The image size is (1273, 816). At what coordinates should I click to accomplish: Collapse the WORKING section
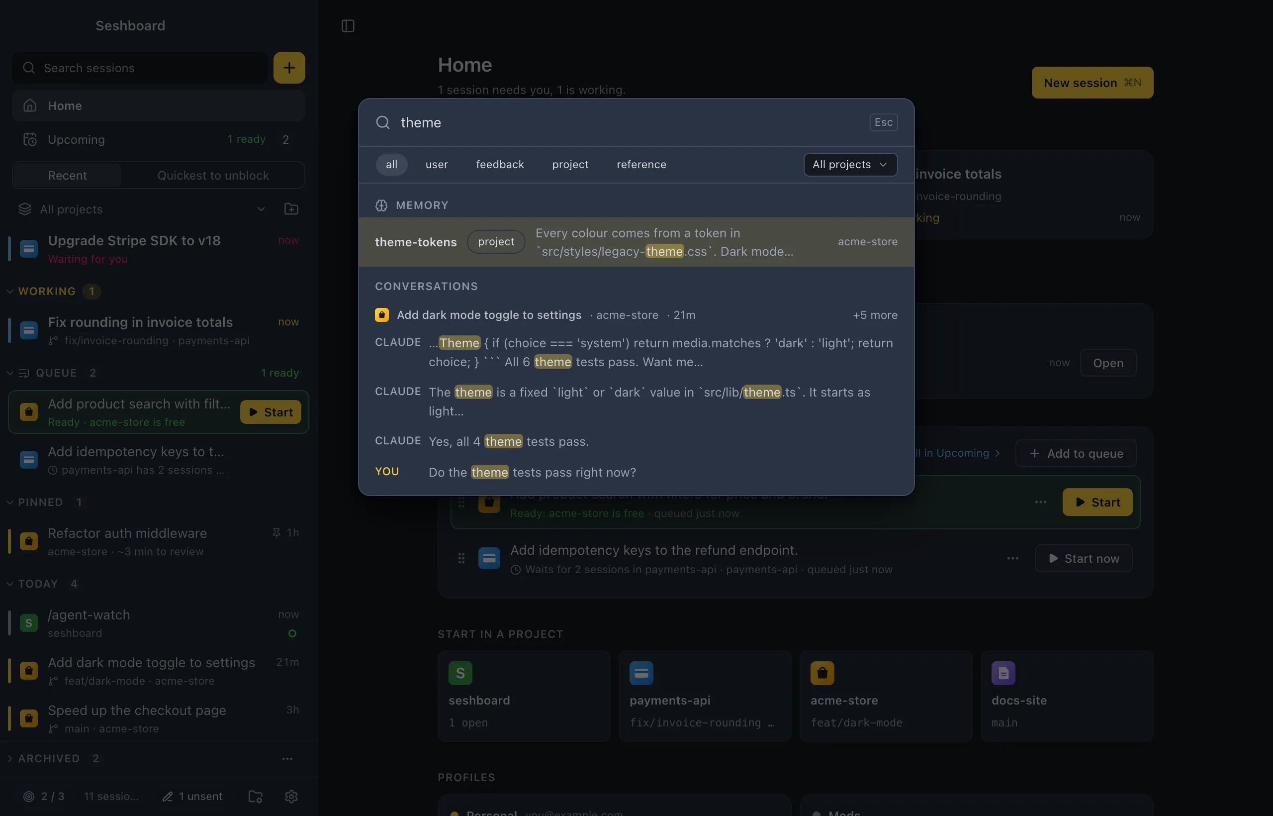coord(10,292)
